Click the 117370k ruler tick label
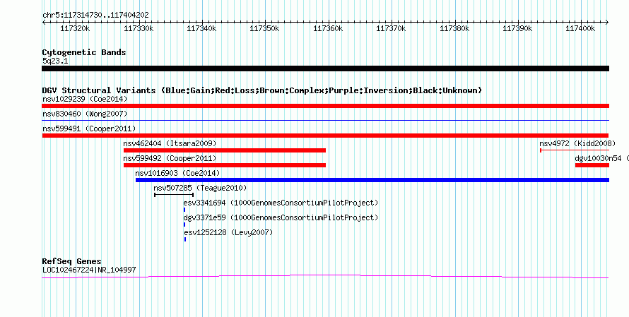Viewport: 629px width, 317px height. click(x=391, y=28)
